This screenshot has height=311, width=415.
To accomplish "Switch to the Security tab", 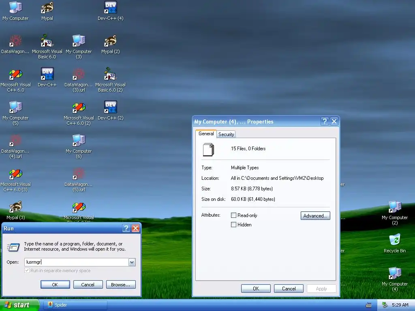I will (x=226, y=134).
